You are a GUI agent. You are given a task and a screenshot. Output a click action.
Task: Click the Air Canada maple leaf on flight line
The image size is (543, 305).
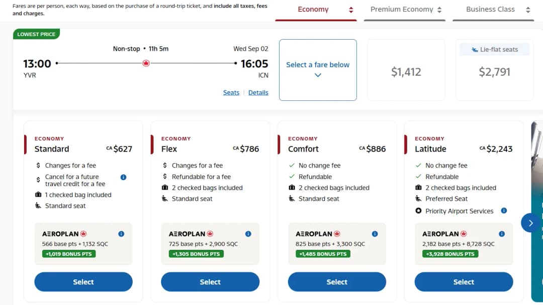coord(146,63)
